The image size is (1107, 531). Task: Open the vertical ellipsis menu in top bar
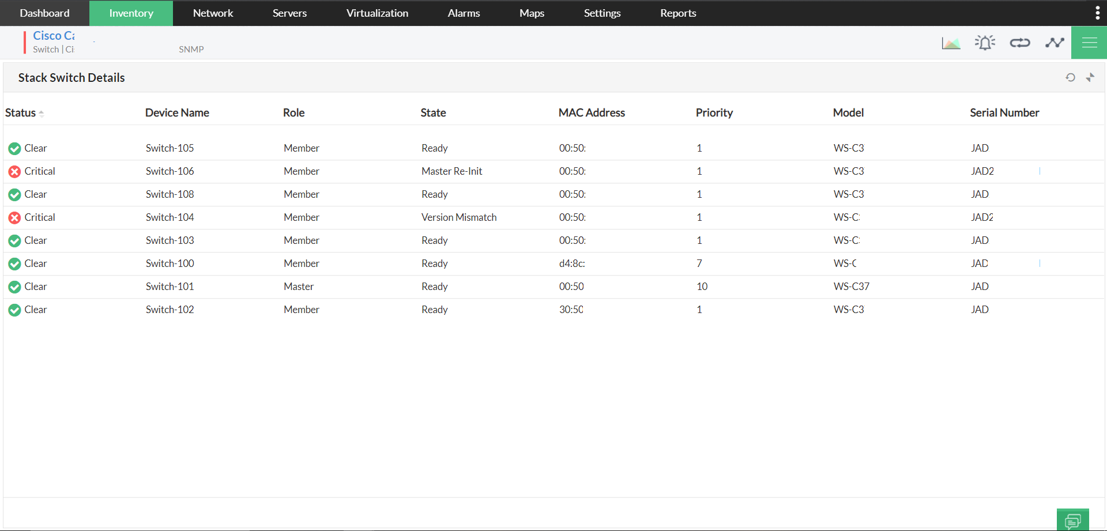1098,12
